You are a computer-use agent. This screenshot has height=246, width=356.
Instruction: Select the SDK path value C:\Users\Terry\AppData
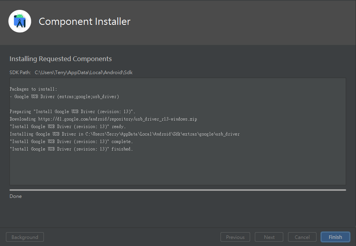[x=83, y=73]
